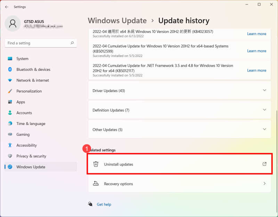Open the Apps icon in sidebar
Screen dimensions: 278x217
coord(10,102)
